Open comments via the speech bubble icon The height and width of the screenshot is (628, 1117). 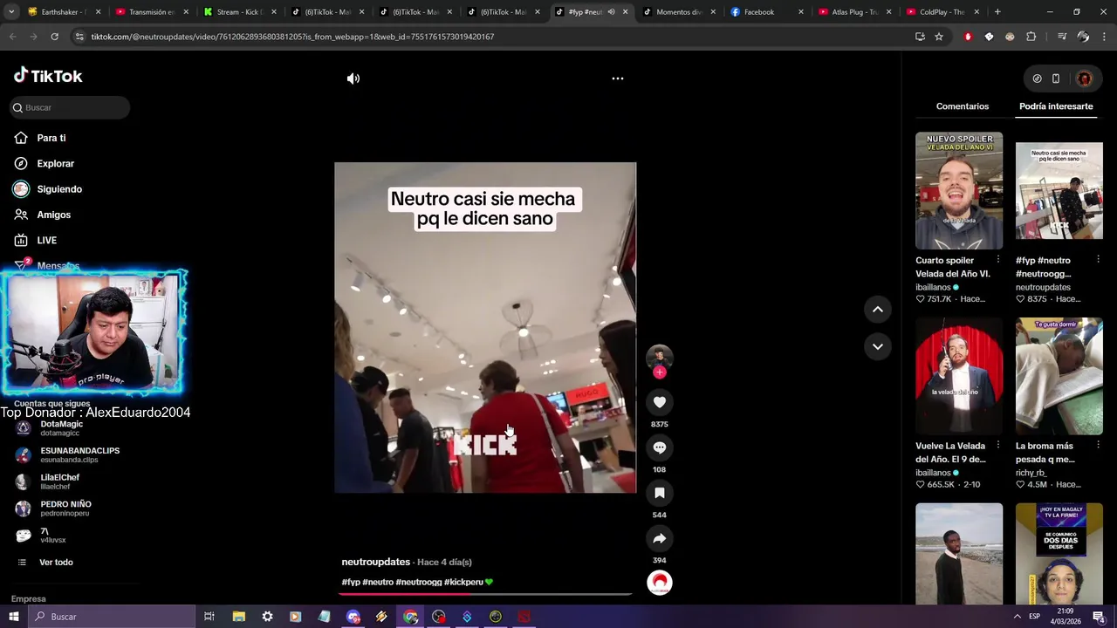click(x=660, y=447)
